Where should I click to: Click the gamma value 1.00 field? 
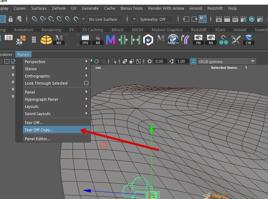pyautogui.click(x=181, y=61)
